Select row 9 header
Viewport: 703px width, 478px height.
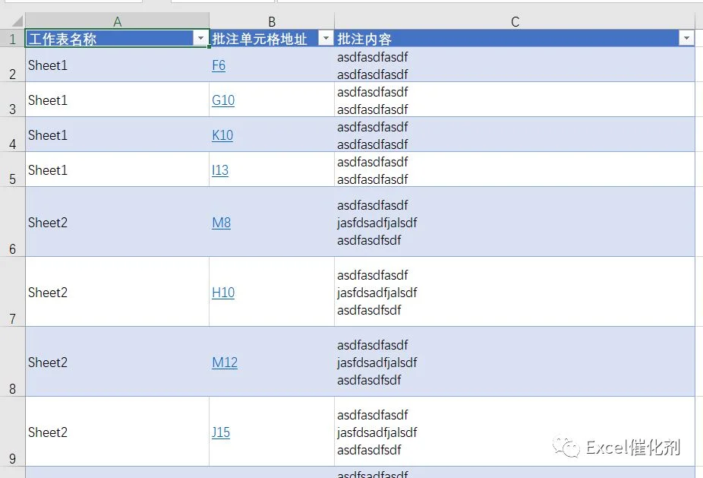click(13, 432)
